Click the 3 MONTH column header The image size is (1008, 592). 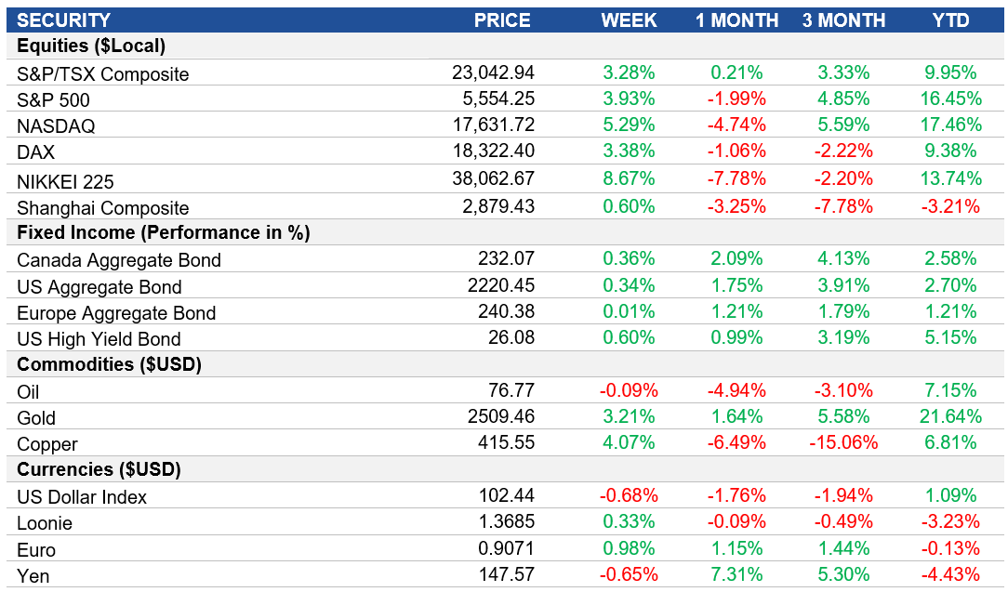842,20
